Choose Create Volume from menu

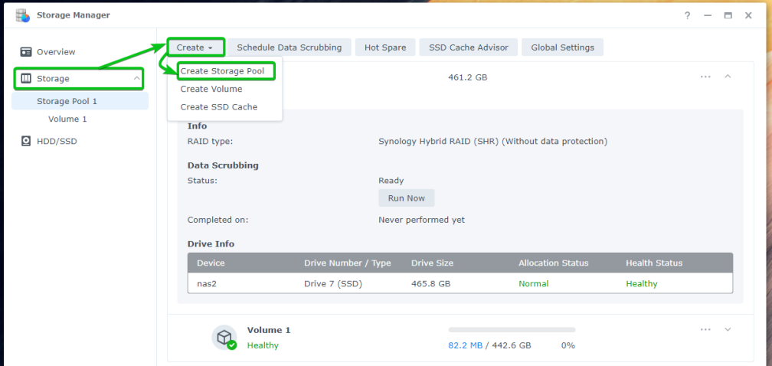pos(211,89)
